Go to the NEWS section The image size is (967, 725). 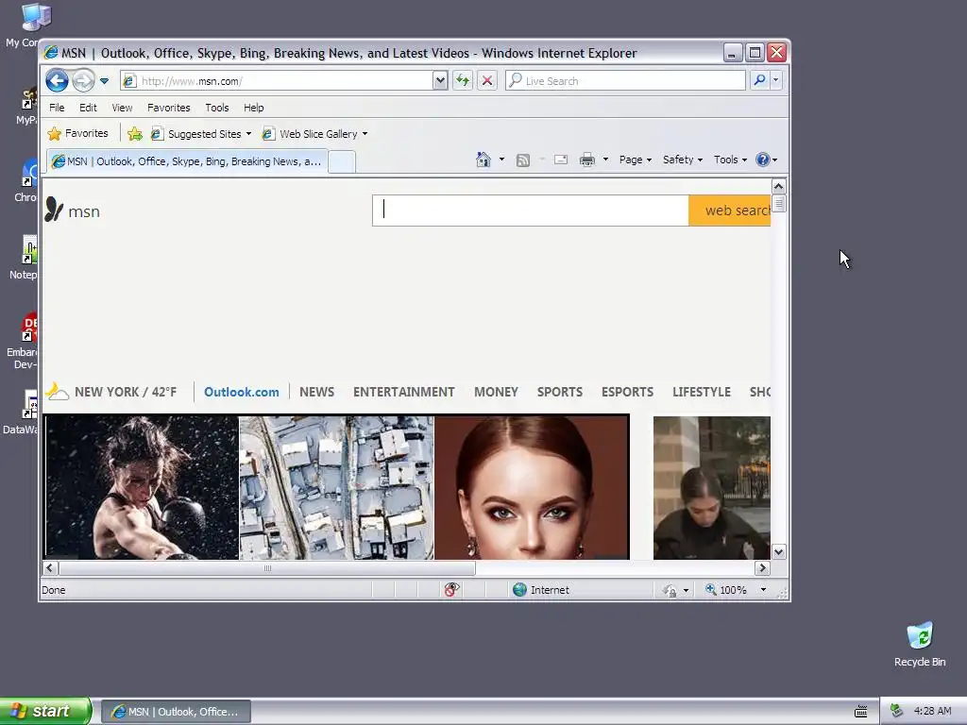pyautogui.click(x=317, y=392)
